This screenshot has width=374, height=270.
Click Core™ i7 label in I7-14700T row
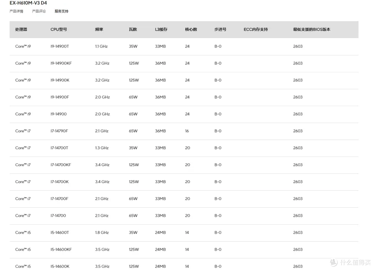[x=23, y=148]
